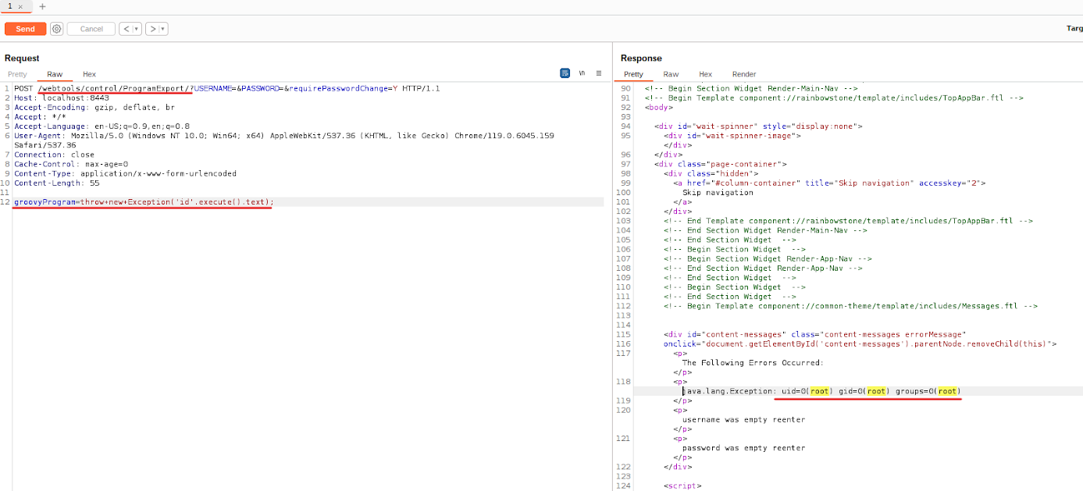Click the Host: localhost:8443 header line
Screen dimensions: 1083x491
point(62,98)
